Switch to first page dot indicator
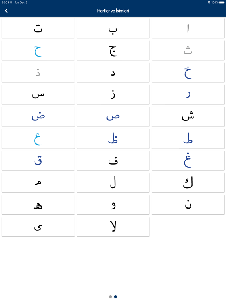 coord(111,297)
